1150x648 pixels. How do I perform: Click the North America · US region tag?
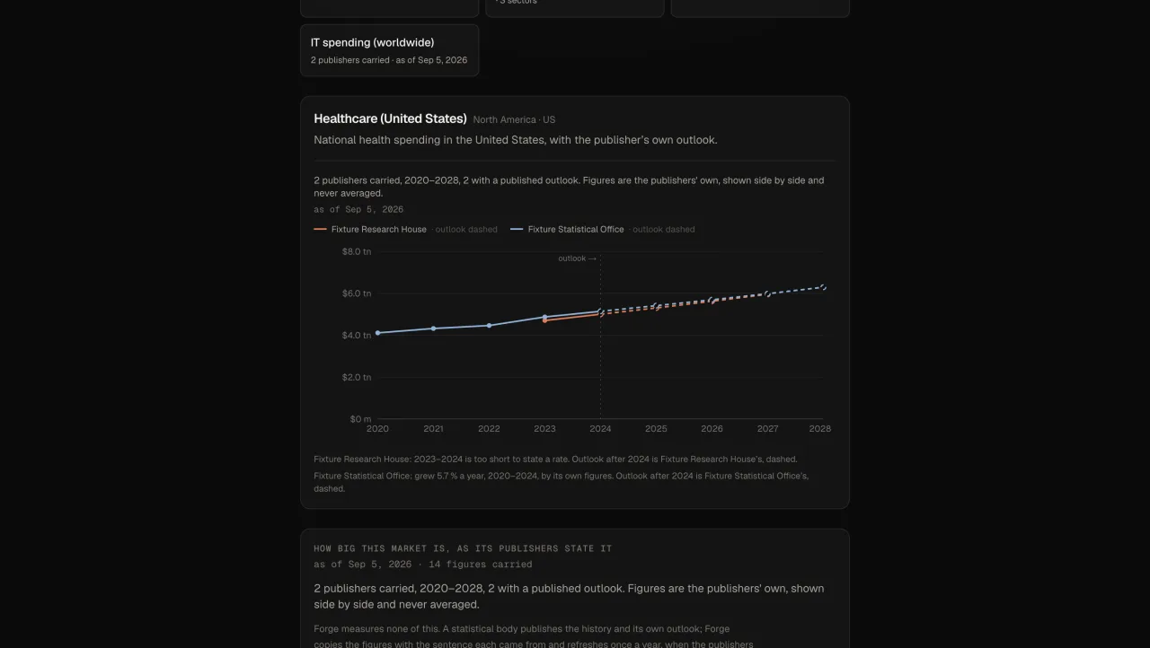[x=514, y=120]
